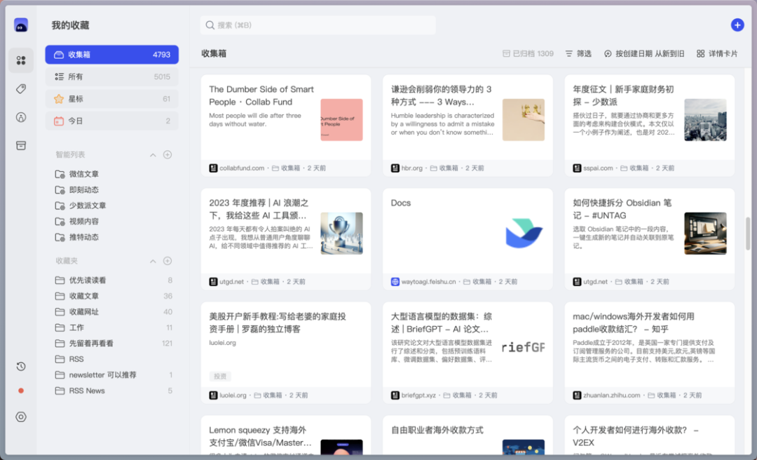Open the tags icon in left rail
The image size is (757, 460).
pyautogui.click(x=21, y=88)
